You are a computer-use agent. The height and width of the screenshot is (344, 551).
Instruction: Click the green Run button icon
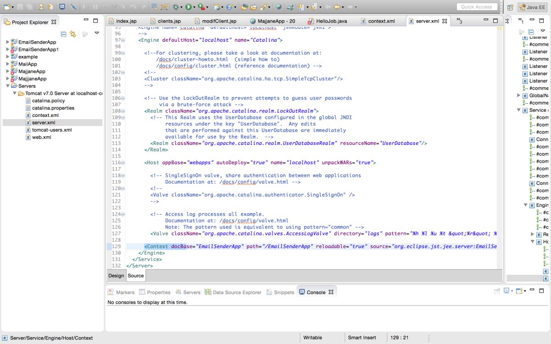pyautogui.click(x=188, y=7)
